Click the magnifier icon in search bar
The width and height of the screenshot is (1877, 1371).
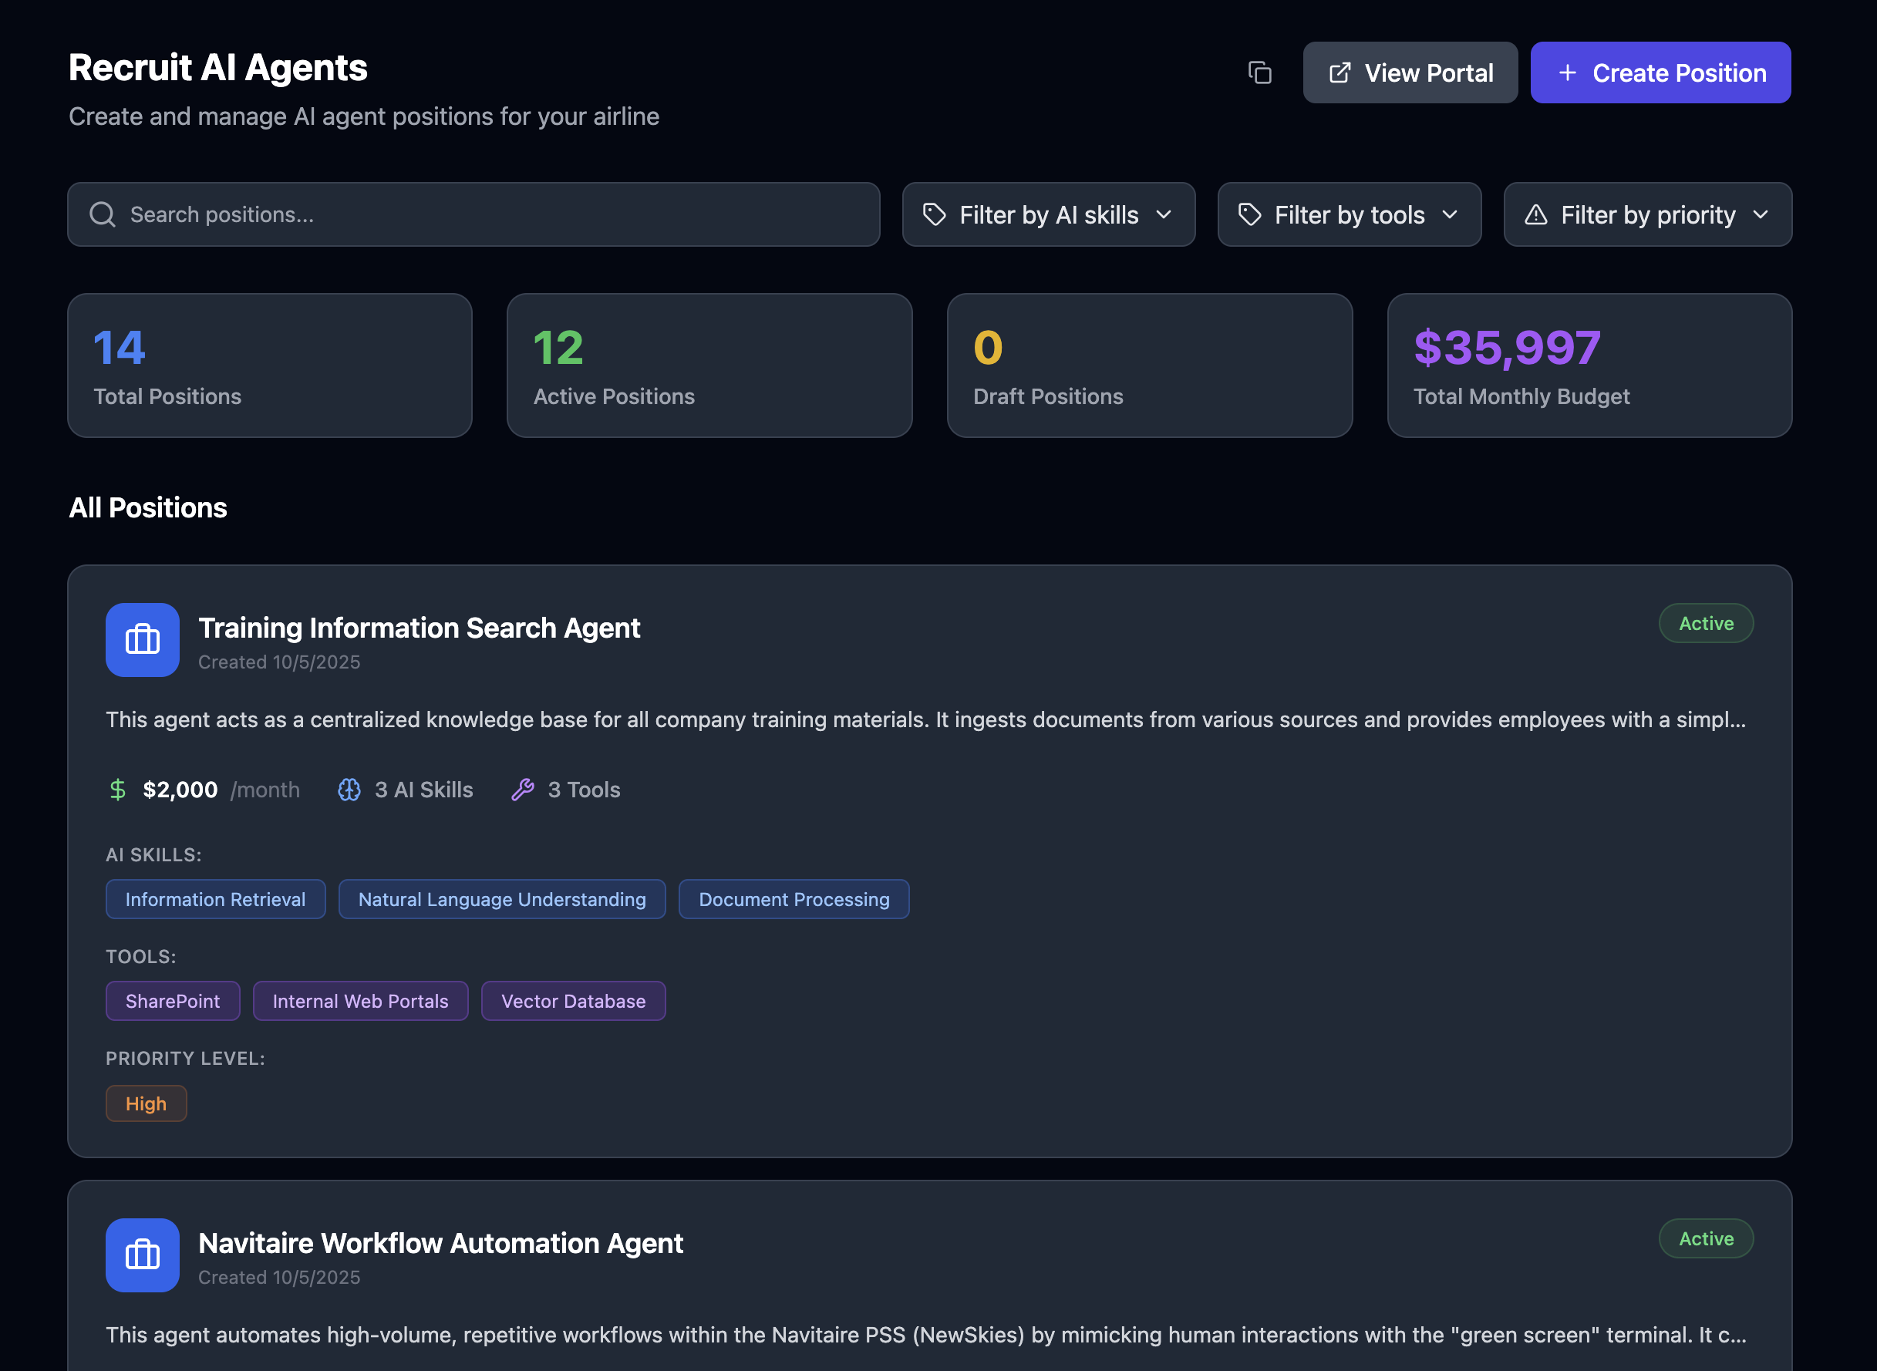(103, 214)
